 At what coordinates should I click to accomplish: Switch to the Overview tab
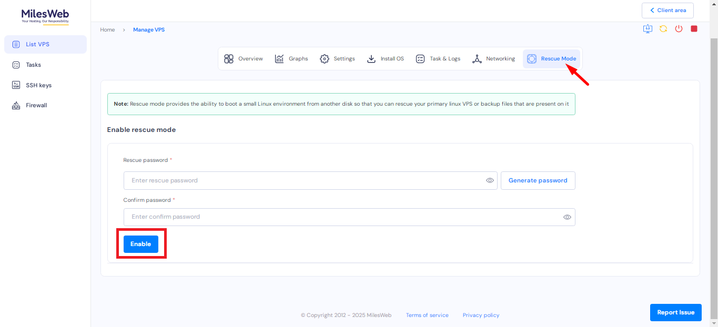point(244,59)
